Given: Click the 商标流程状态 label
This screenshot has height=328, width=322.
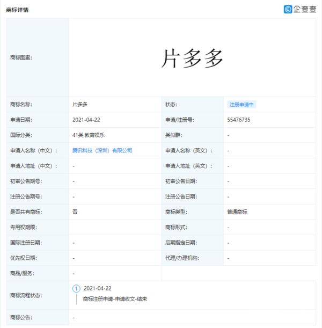Looking at the screenshot, I should [x=26, y=295].
